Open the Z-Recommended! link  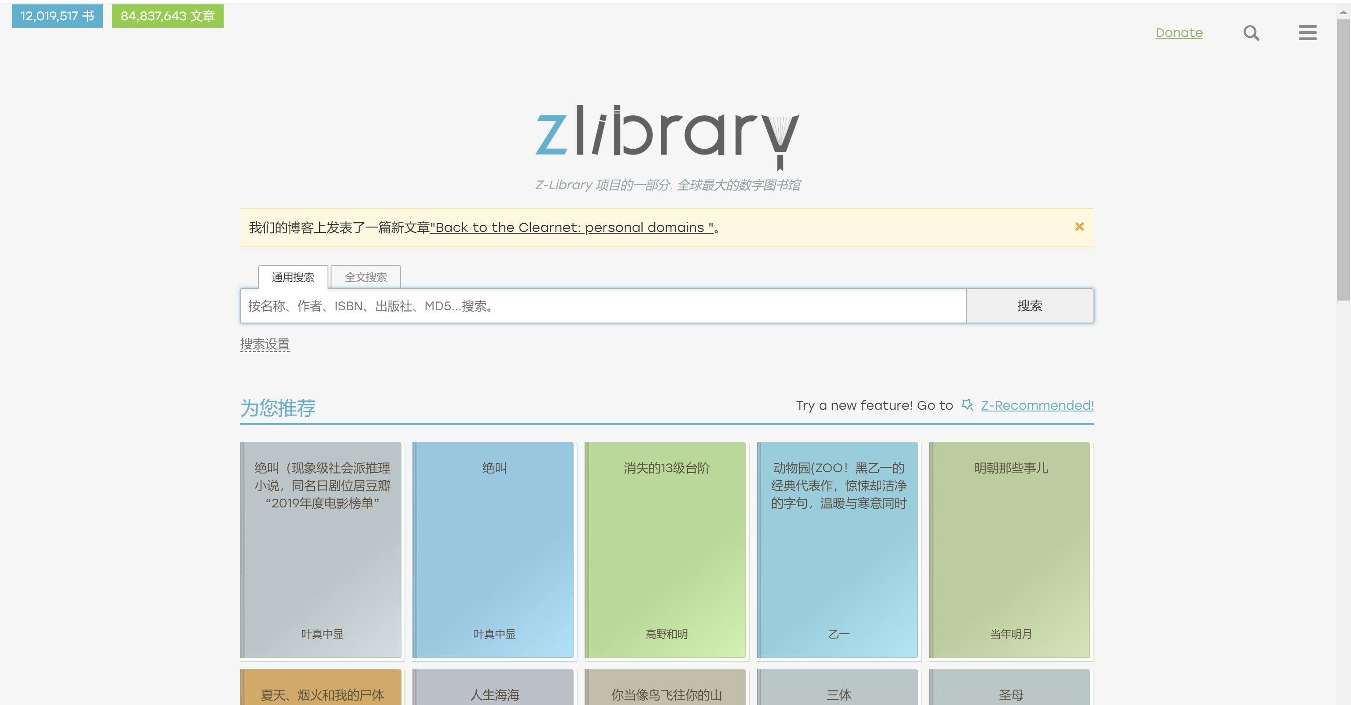(x=1038, y=405)
